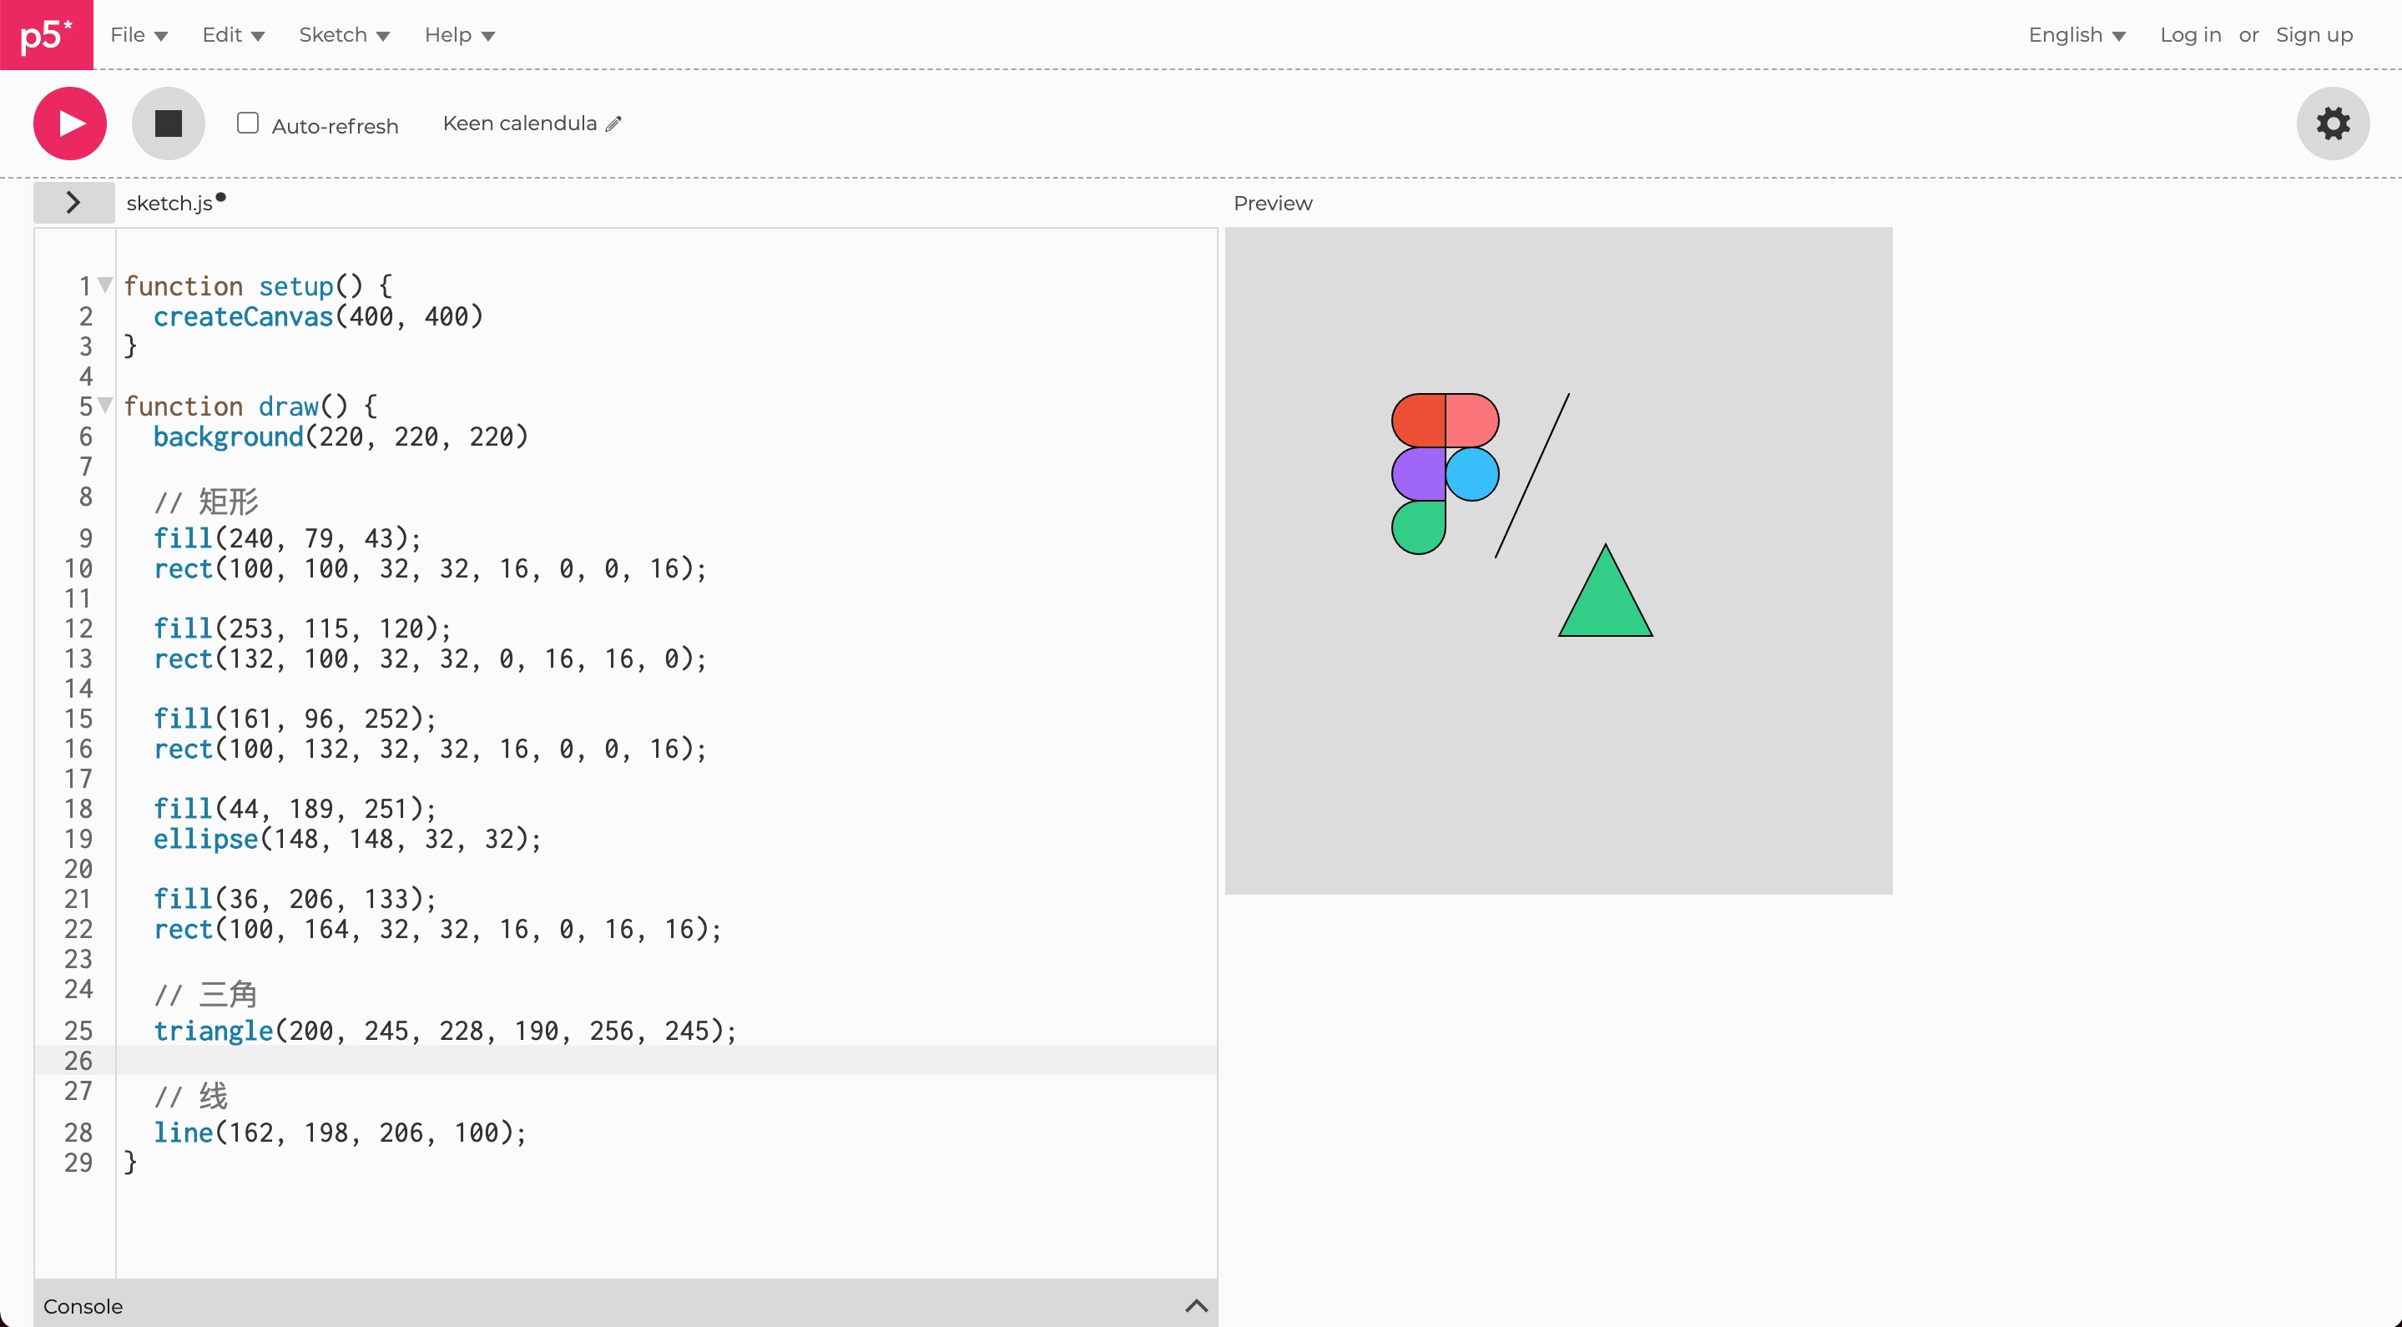This screenshot has width=2402, height=1327.
Task: Open the Edit menu
Action: pos(233,34)
